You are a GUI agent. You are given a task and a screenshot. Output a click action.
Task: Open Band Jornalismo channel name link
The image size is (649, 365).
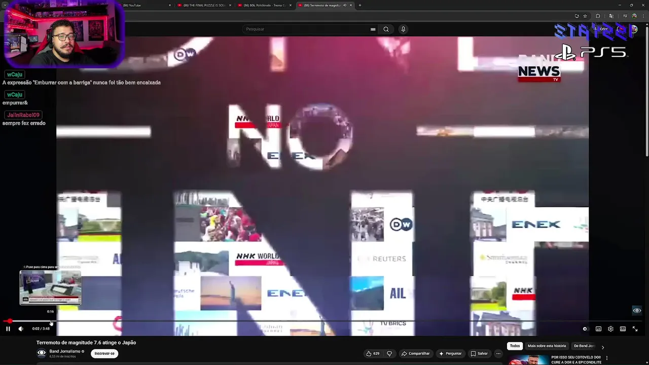point(65,351)
